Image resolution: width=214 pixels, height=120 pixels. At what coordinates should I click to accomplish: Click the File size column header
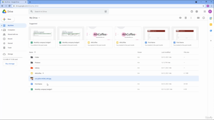tap(186, 52)
